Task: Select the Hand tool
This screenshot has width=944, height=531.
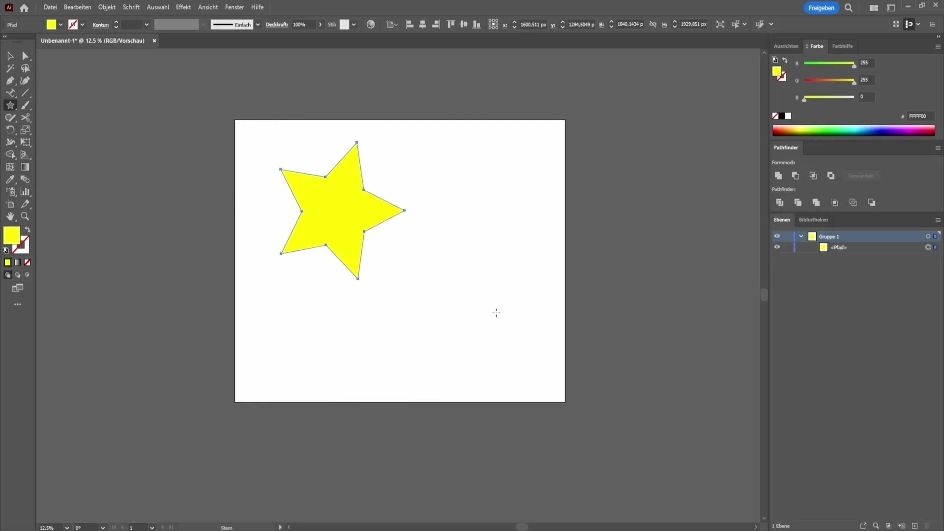Action: click(10, 216)
